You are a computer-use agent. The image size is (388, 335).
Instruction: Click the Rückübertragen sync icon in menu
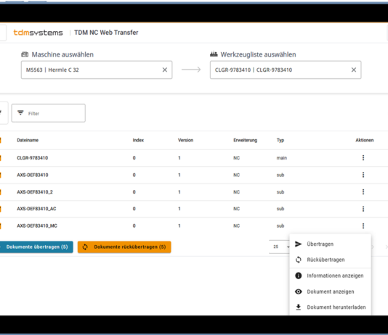pos(299,260)
